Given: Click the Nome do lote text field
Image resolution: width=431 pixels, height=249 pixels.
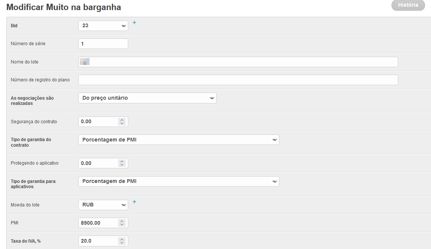Looking at the screenshot, I should pyautogui.click(x=239, y=62).
